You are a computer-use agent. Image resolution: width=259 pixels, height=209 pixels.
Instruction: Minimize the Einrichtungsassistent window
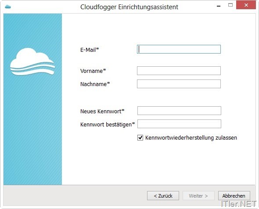(219, 6)
